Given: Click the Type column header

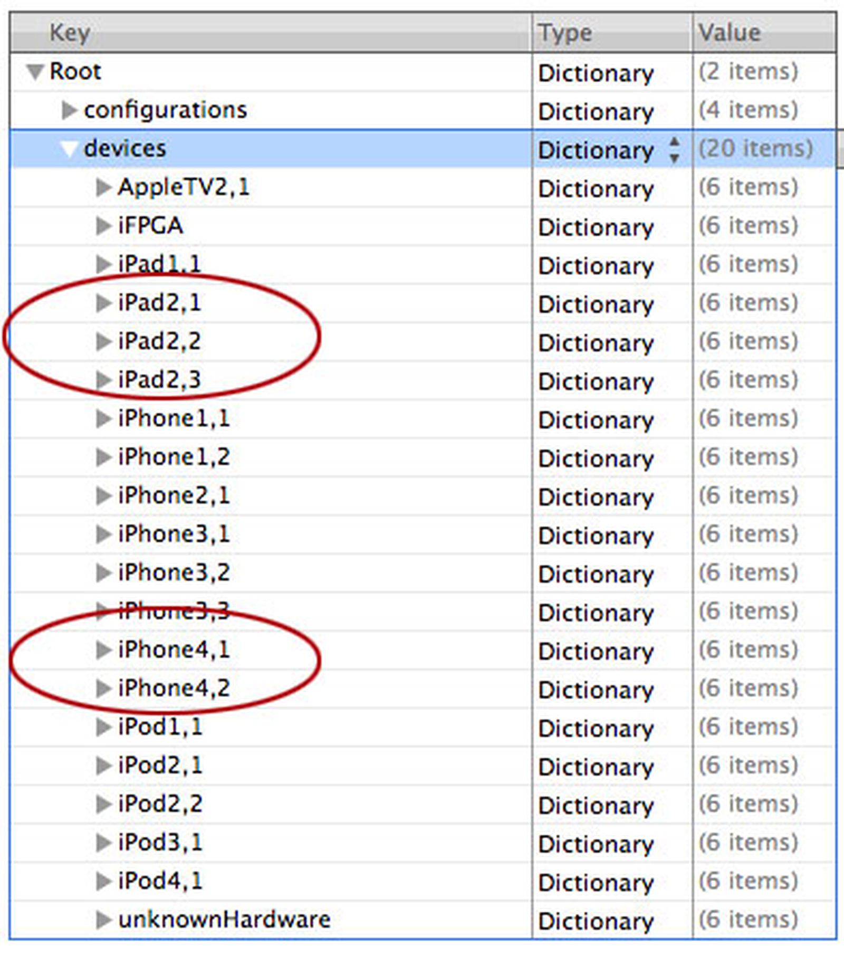Looking at the screenshot, I should [565, 33].
